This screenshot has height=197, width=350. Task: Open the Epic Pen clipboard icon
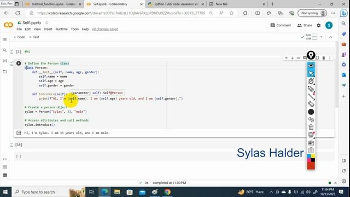click(x=311, y=150)
